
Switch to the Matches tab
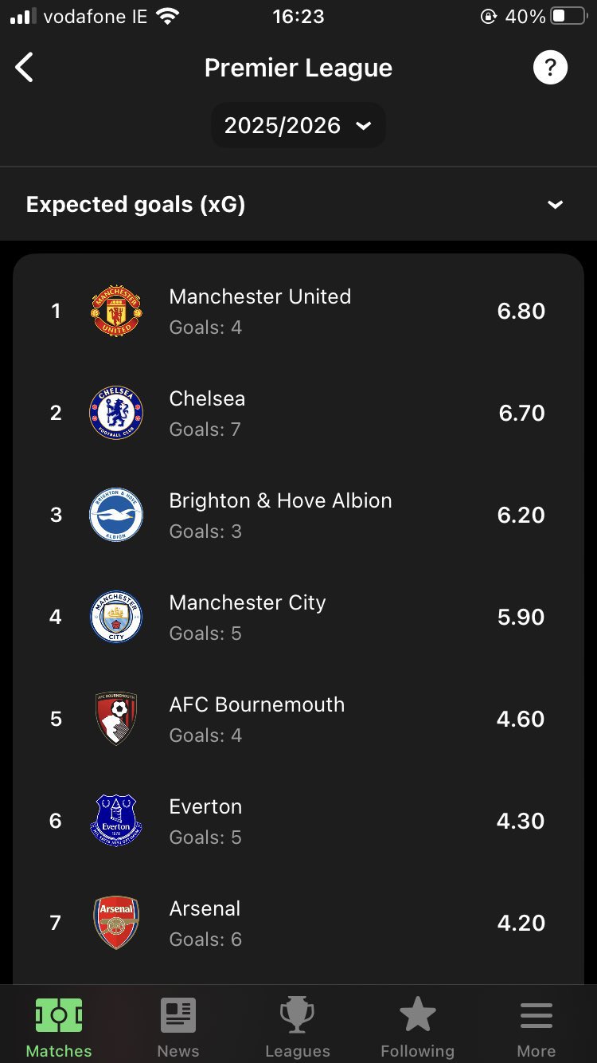59,1029
